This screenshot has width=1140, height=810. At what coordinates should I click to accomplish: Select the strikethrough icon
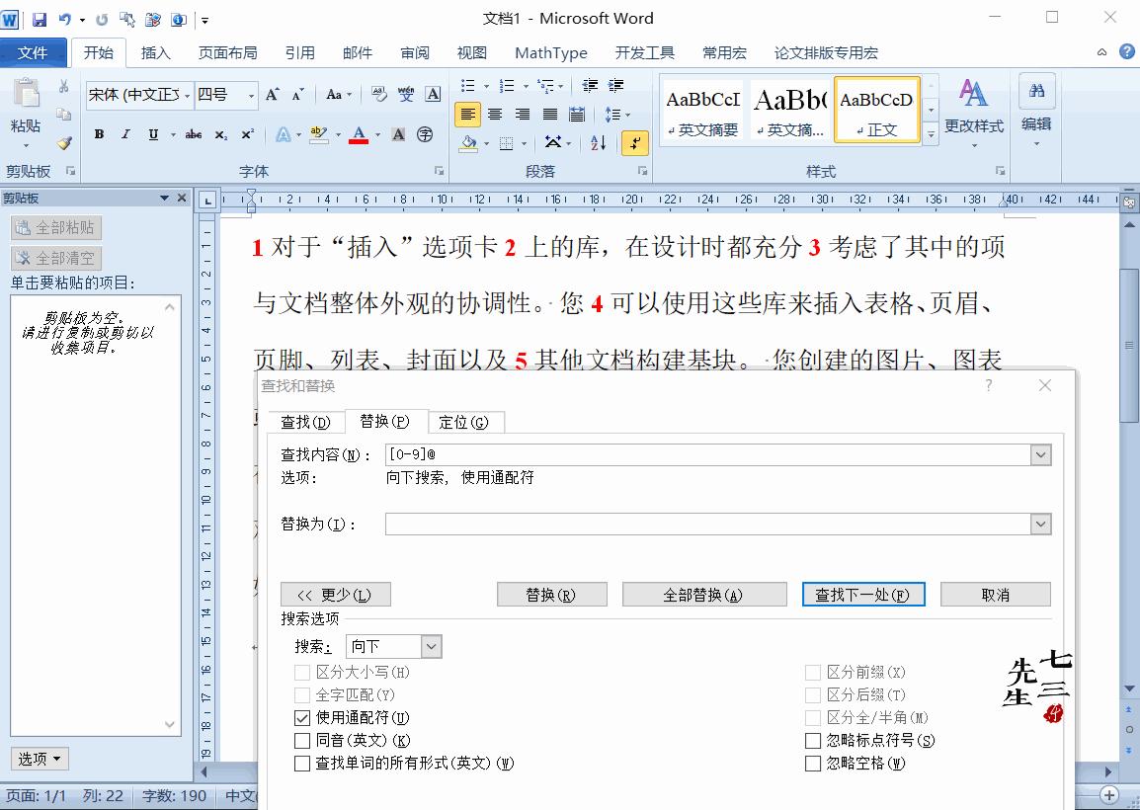point(194,134)
